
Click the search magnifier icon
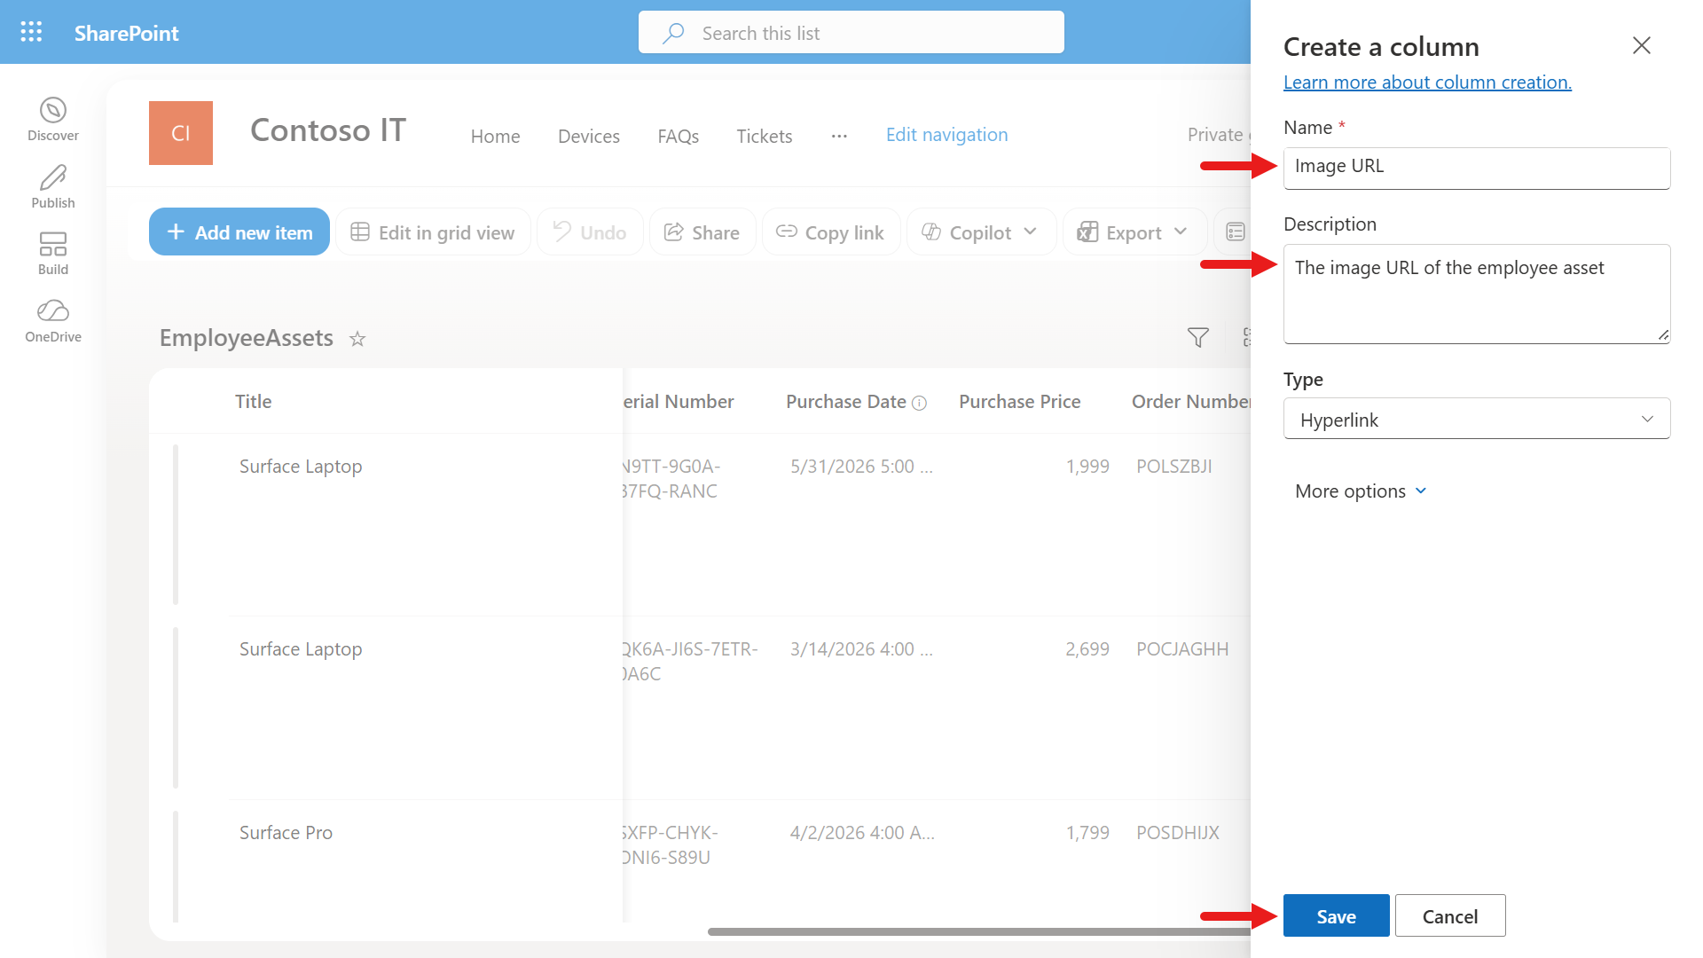(x=673, y=33)
